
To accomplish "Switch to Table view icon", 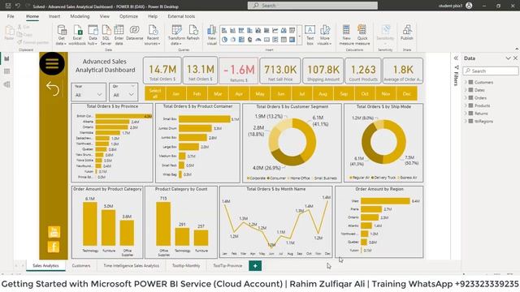I will [x=6, y=71].
